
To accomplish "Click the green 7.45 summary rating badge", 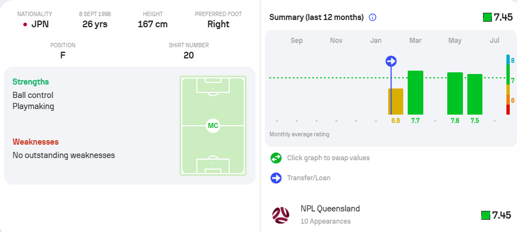I will (x=487, y=17).
